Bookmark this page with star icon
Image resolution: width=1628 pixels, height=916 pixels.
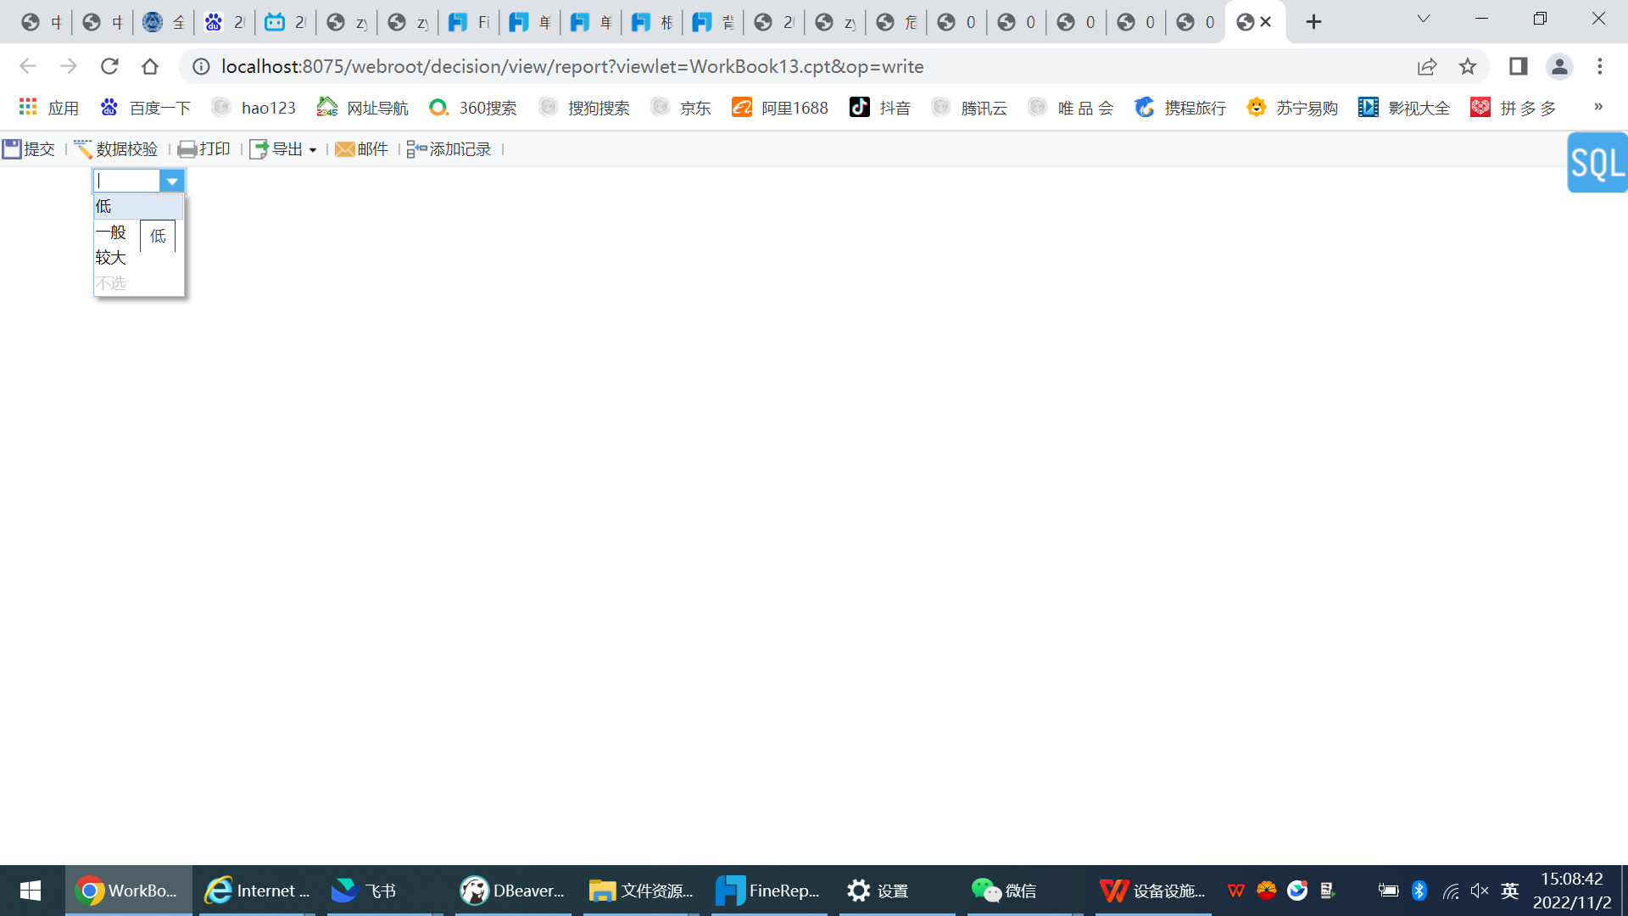(x=1468, y=66)
